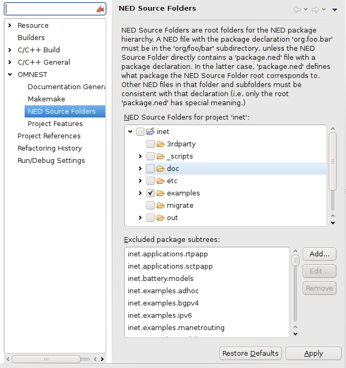This screenshot has height=368, width=346.
Task: Open the back history dropdown arrow
Action: (305, 10)
